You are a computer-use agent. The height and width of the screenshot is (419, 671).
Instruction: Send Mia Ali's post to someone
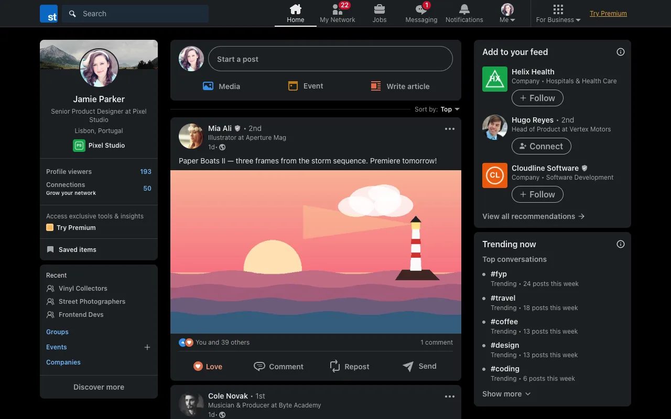click(419, 366)
